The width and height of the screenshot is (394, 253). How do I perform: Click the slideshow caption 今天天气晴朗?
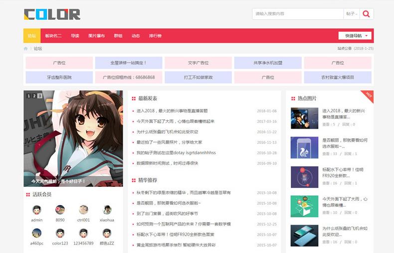(58, 181)
